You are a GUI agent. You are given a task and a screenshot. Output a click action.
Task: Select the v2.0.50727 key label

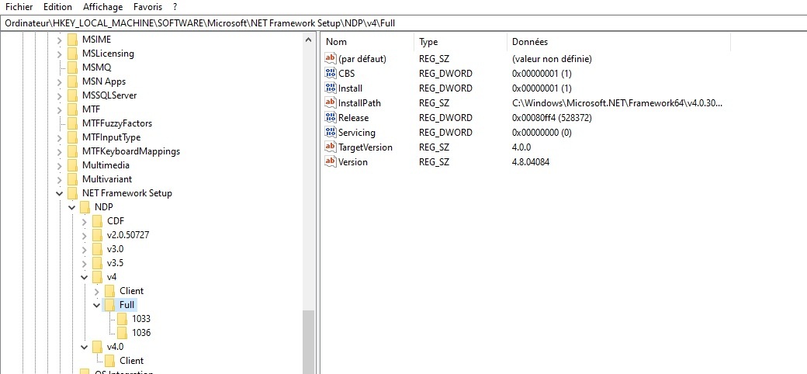click(128, 234)
